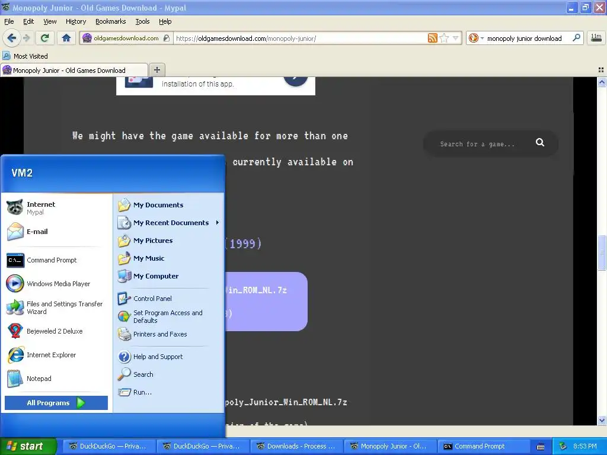Open the Bookmarks menu
607x455 pixels.
coord(111,21)
